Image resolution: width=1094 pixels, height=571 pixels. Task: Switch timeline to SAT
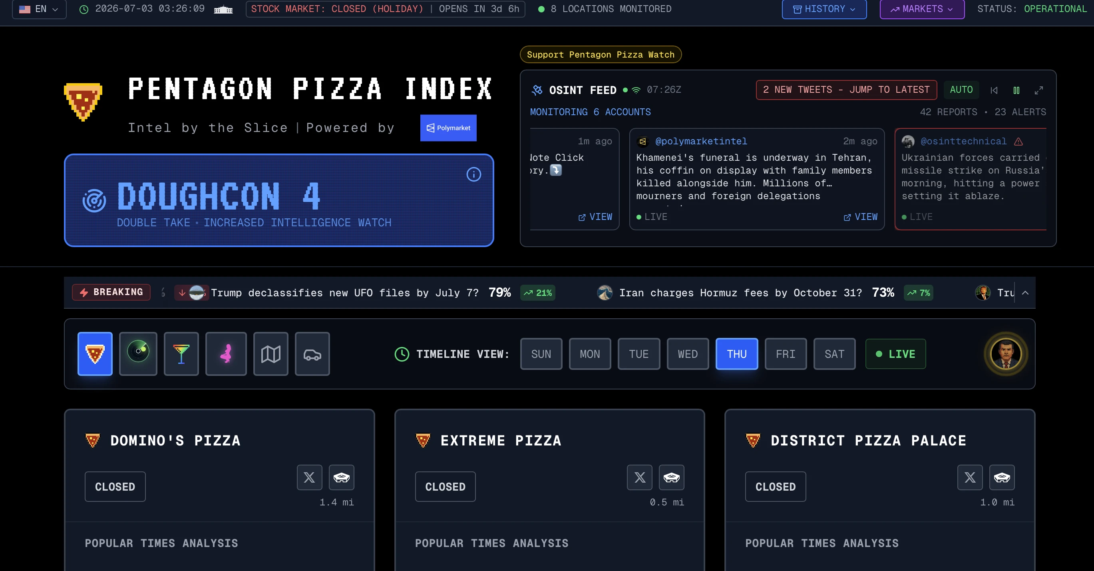click(x=835, y=354)
